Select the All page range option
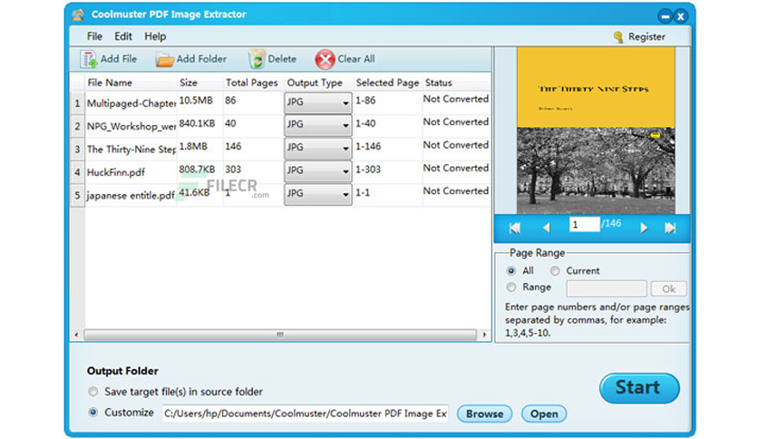Image resolution: width=758 pixels, height=439 pixels. pyautogui.click(x=511, y=271)
